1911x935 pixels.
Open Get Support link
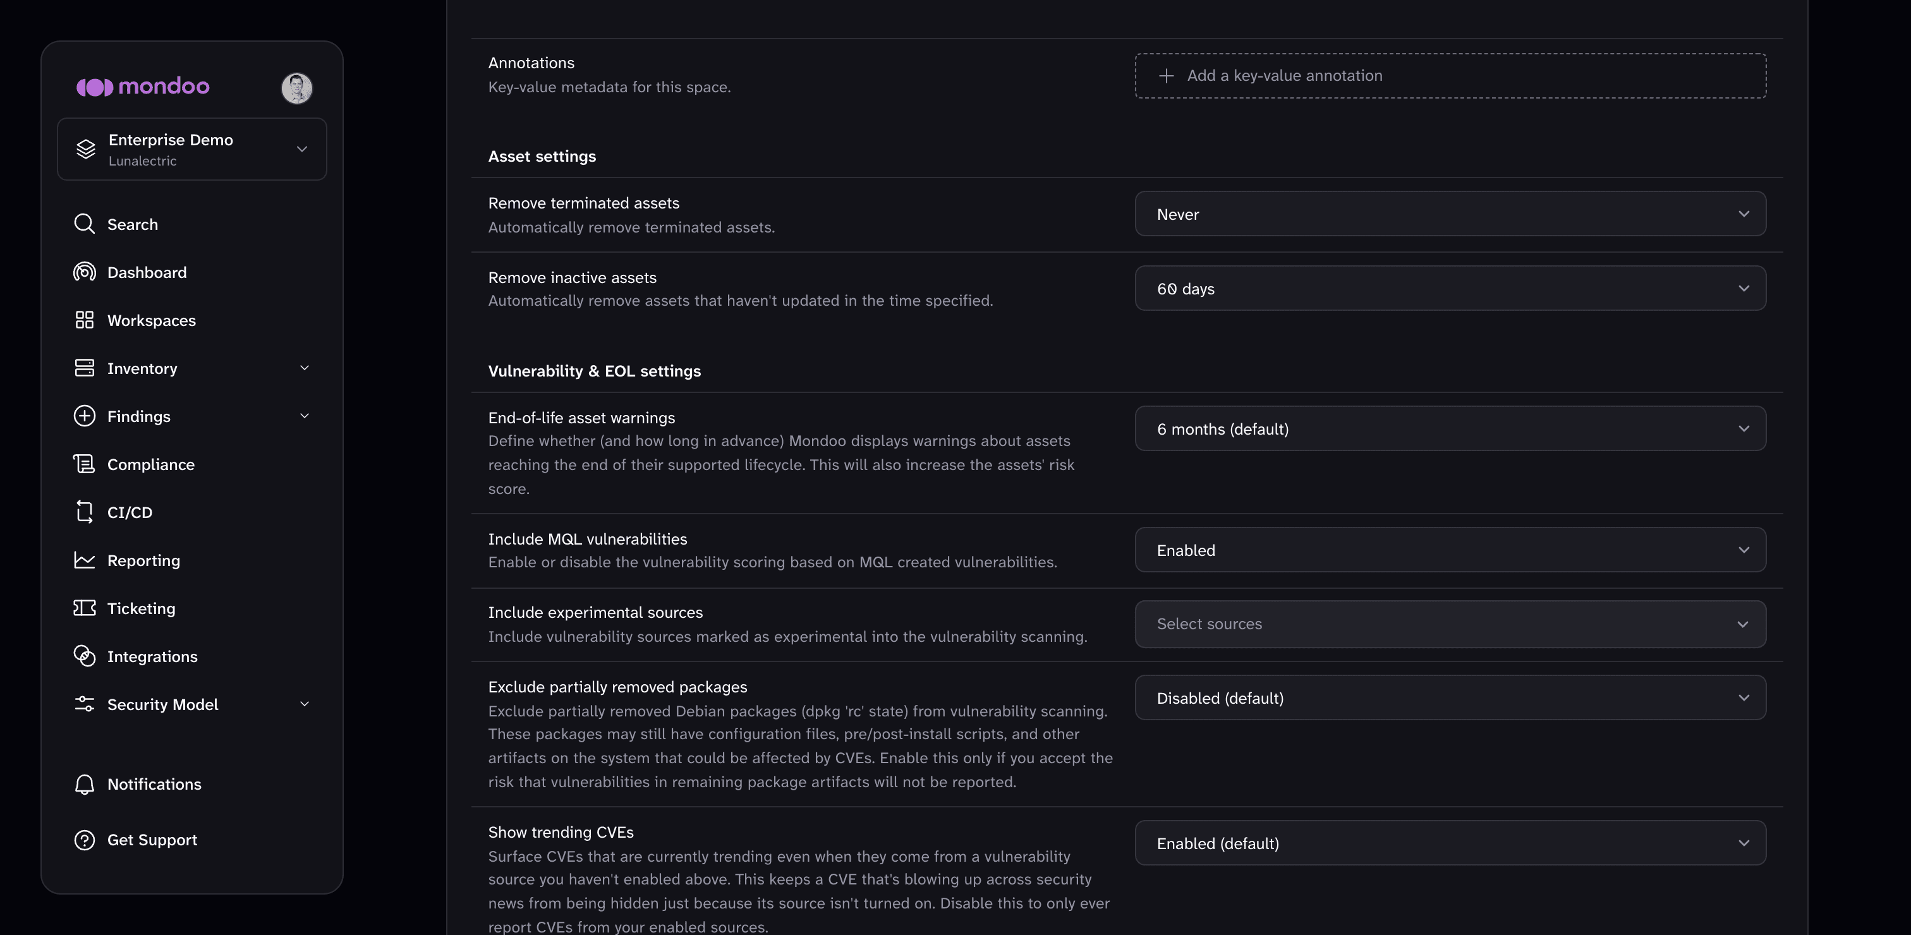coord(152,840)
